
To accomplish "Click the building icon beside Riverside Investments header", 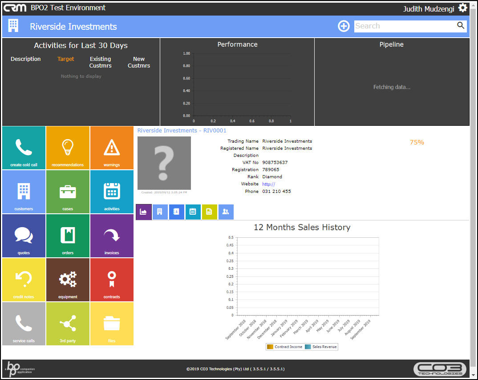I will click(13, 26).
